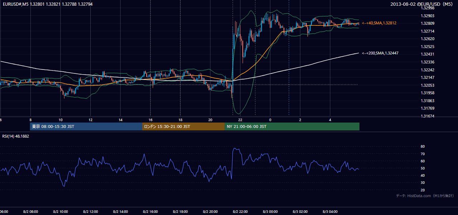Click price axis value 1.32525
The width and height of the screenshot is (458, 215).
427,47
